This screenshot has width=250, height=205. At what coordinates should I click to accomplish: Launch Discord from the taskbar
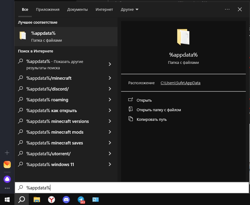coord(66,199)
